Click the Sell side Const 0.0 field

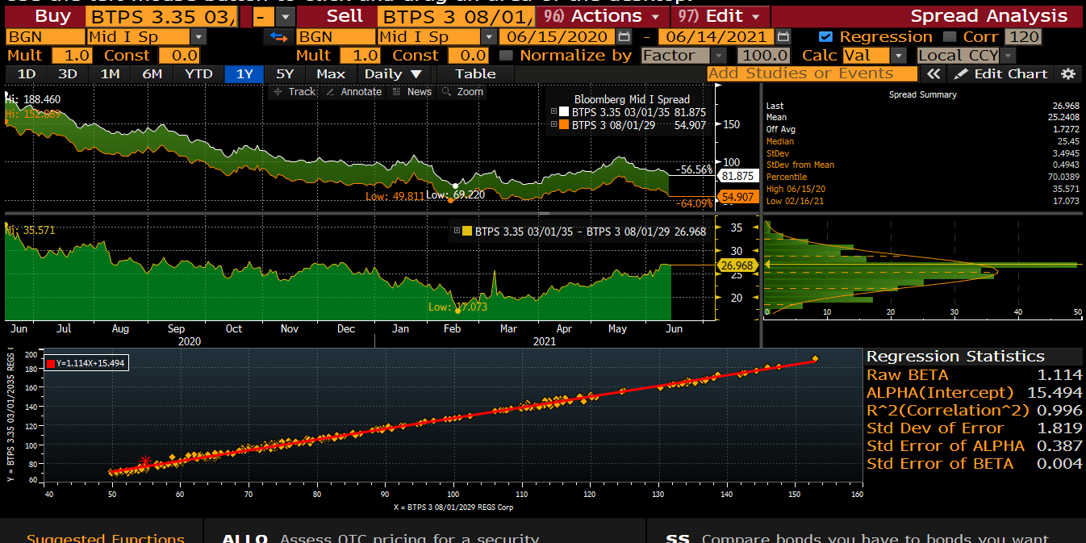(x=469, y=56)
